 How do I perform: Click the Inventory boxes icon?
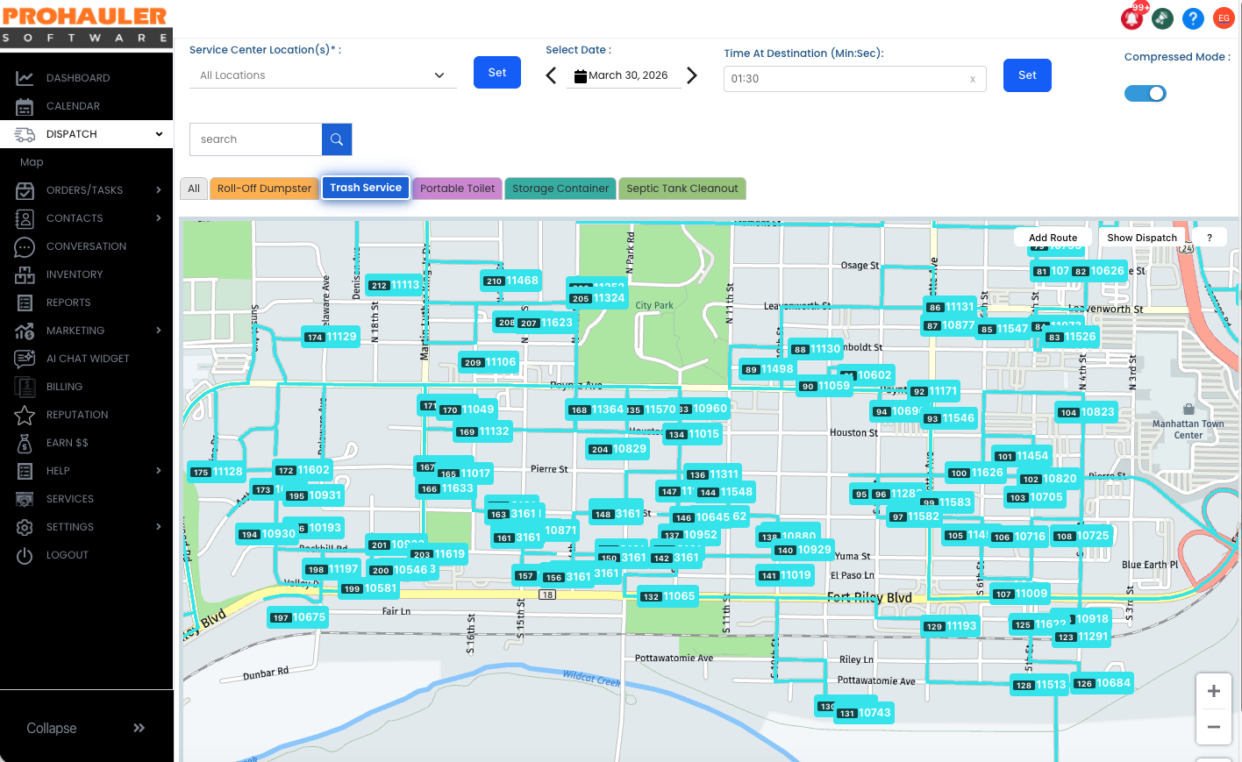(x=25, y=274)
